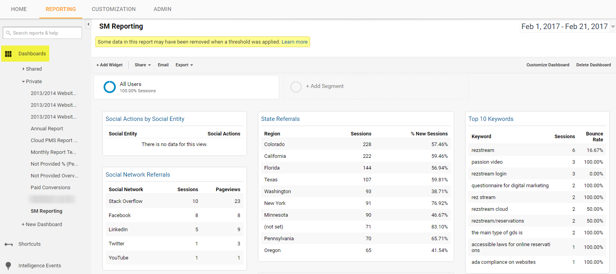Open the Export dropdown
This screenshot has width=616, height=274.
click(184, 65)
